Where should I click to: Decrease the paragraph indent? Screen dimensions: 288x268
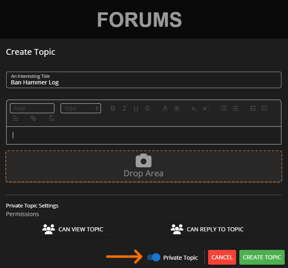pos(253,108)
